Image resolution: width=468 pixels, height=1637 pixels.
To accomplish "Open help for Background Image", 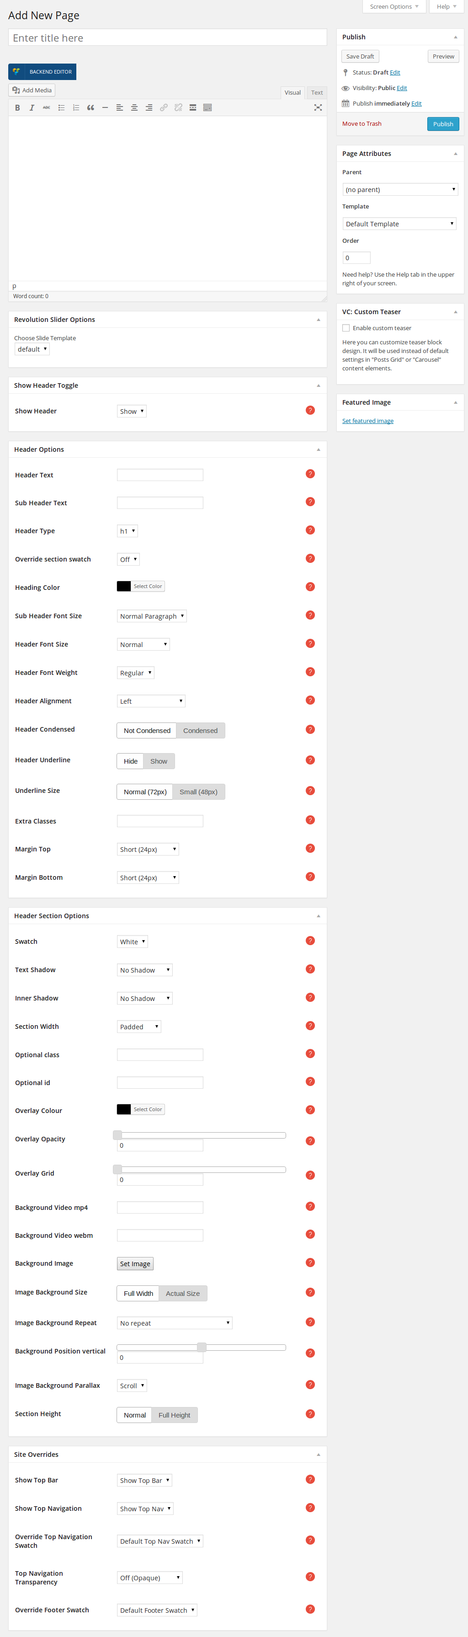I will click(310, 1263).
